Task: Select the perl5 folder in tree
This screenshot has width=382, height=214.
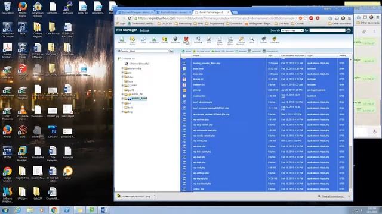Action: tap(131, 90)
